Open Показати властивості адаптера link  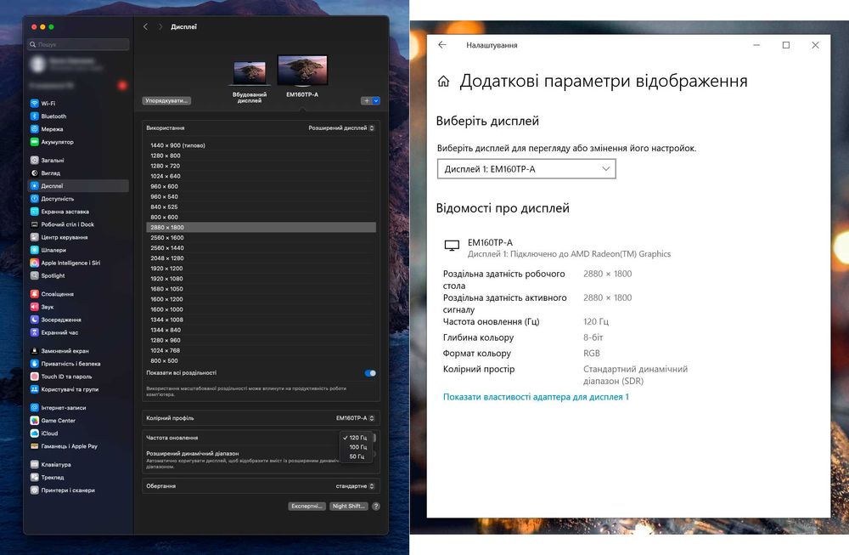[536, 397]
